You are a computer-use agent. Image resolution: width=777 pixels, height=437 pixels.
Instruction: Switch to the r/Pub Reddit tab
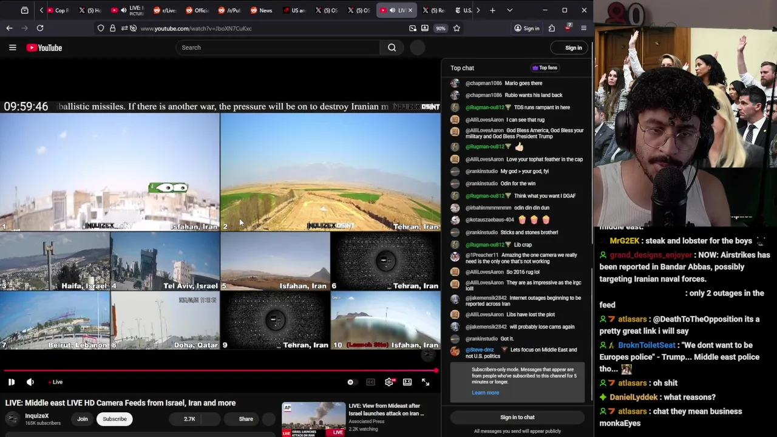pos(229,10)
